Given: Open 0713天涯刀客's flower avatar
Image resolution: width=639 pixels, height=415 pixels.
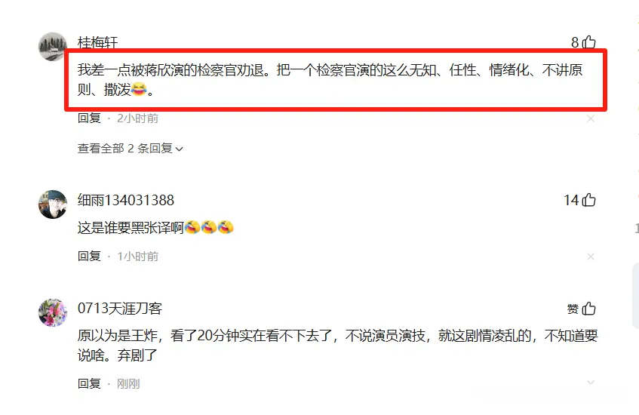Looking at the screenshot, I should (53, 312).
